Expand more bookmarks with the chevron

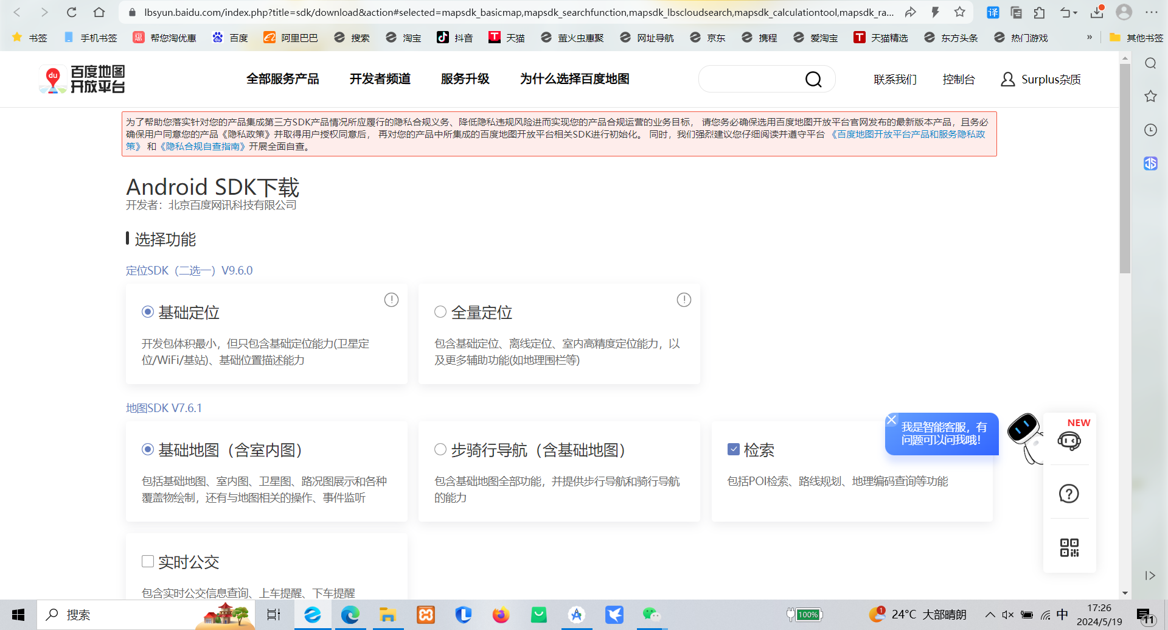[1090, 37]
